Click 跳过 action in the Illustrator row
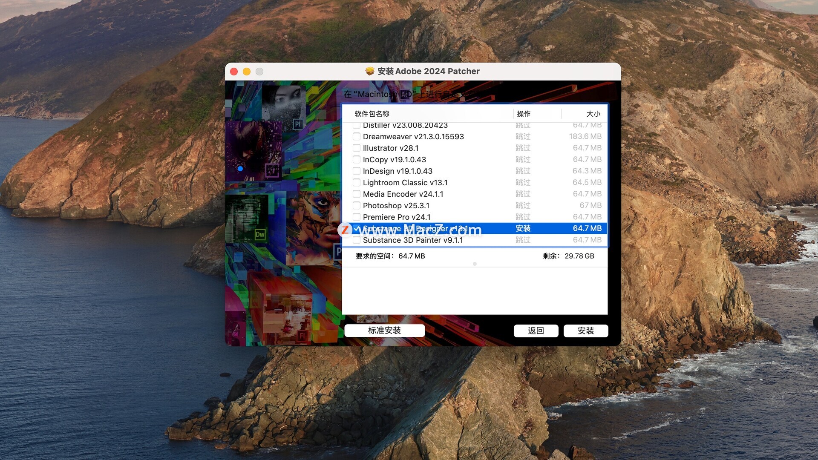 click(x=523, y=148)
